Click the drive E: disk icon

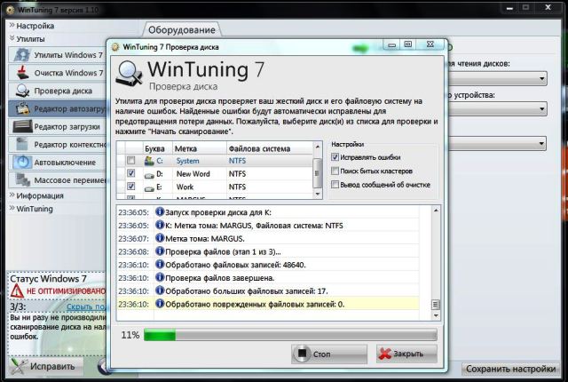coord(149,188)
